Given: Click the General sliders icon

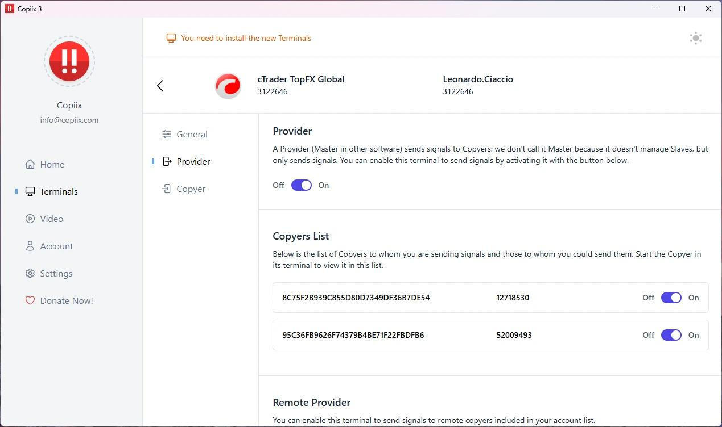Looking at the screenshot, I should (x=167, y=134).
